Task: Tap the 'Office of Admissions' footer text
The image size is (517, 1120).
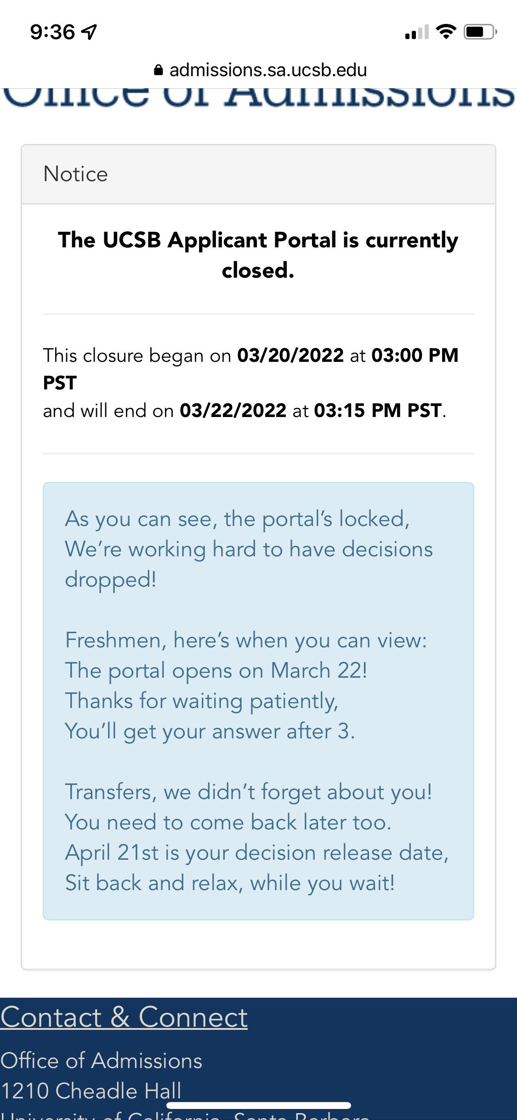Action: (x=101, y=1061)
